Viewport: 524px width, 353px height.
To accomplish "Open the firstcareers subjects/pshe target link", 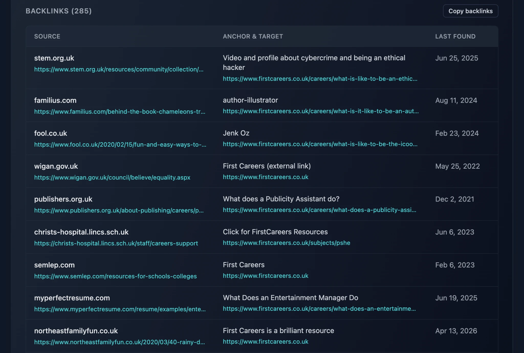I will tap(286, 243).
